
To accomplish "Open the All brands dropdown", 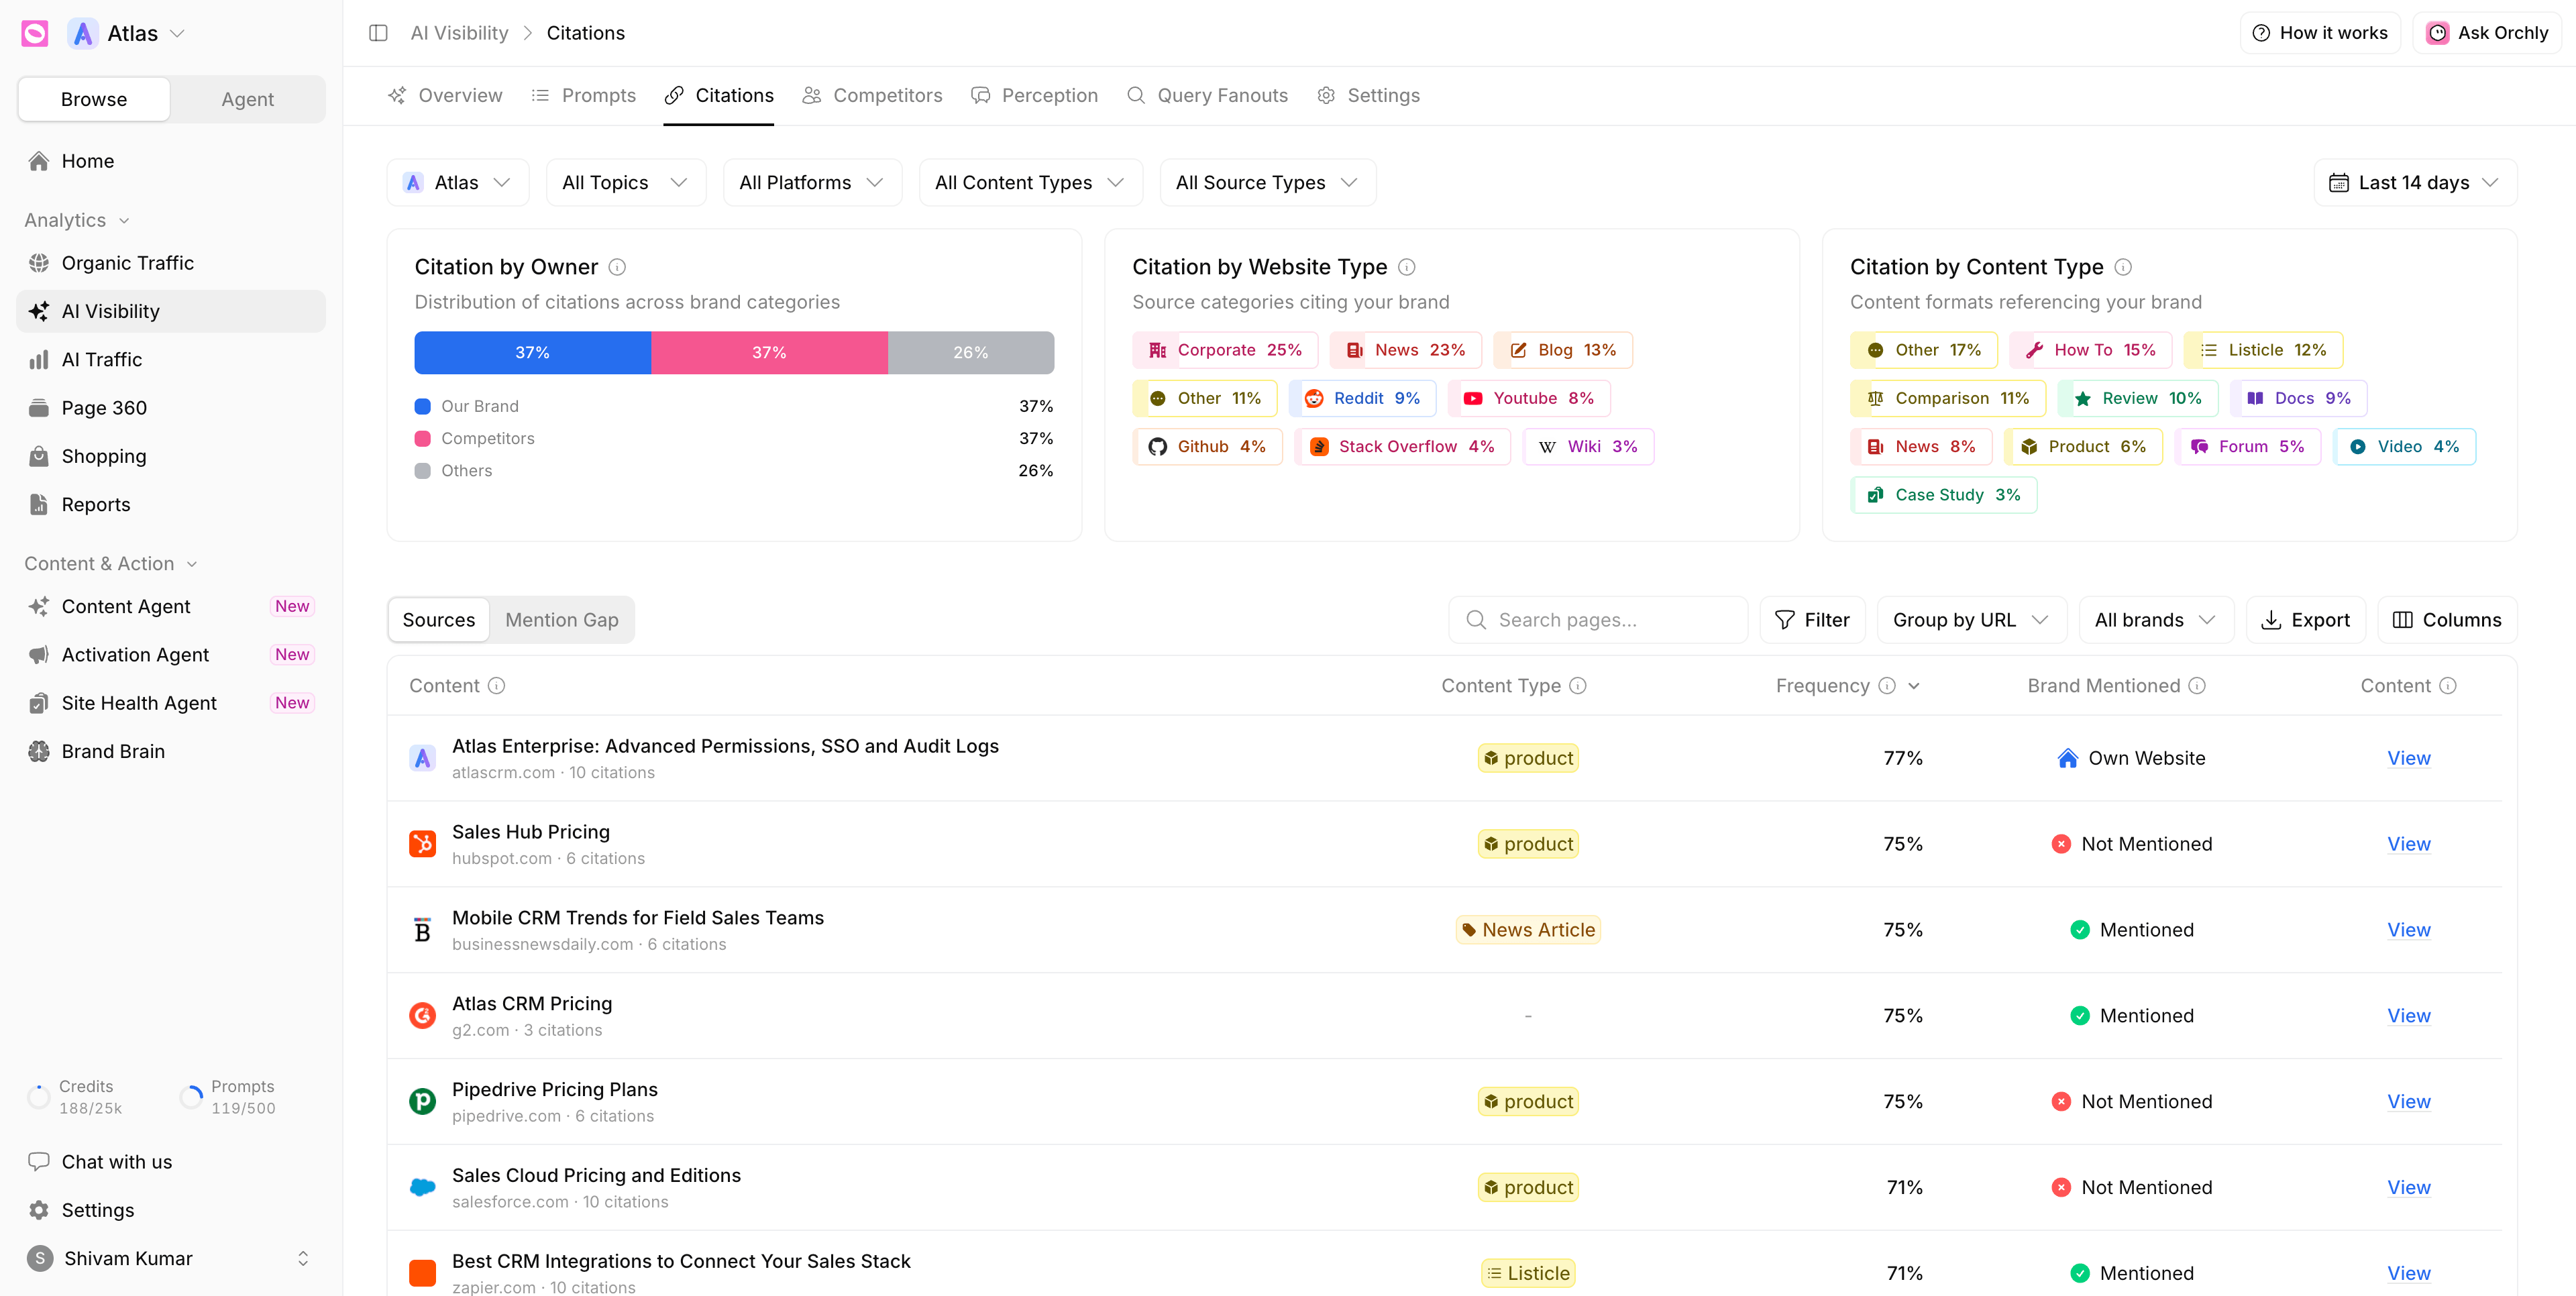I will [x=2155, y=620].
